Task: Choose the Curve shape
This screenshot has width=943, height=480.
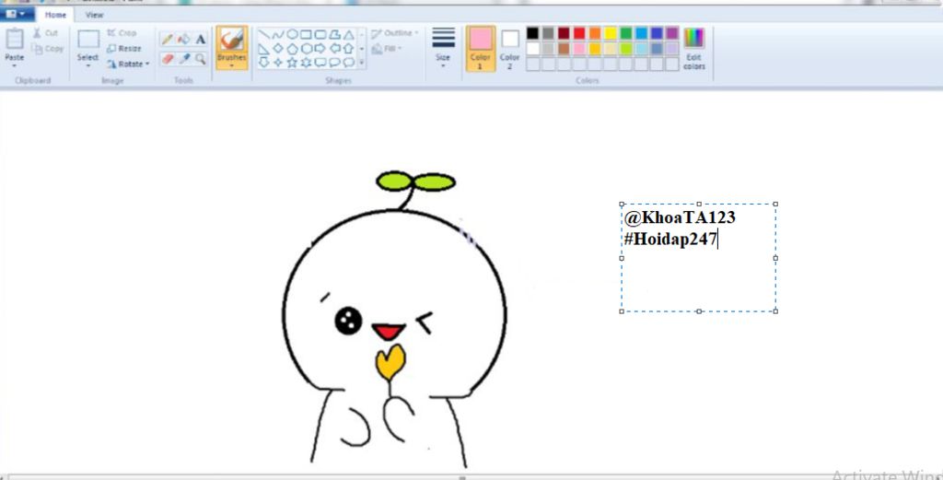Action: tap(278, 34)
